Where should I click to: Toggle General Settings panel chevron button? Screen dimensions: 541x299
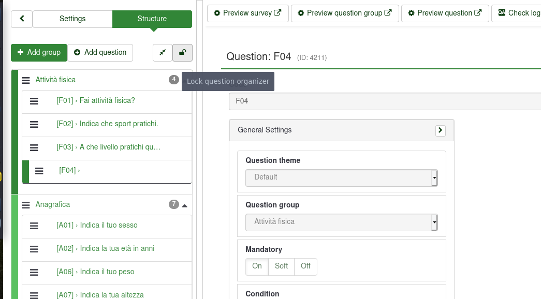click(441, 130)
